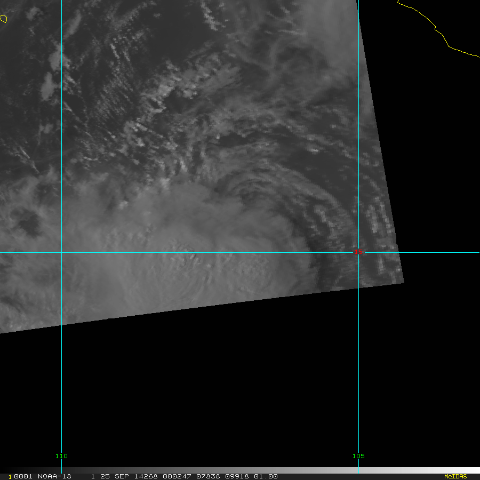Click the small yellow island outline
Image resolution: width=480 pixels, height=480 pixels.
3,19
